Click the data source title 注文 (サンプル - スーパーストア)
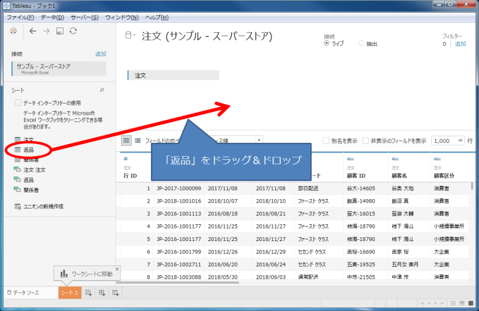 click(207, 36)
